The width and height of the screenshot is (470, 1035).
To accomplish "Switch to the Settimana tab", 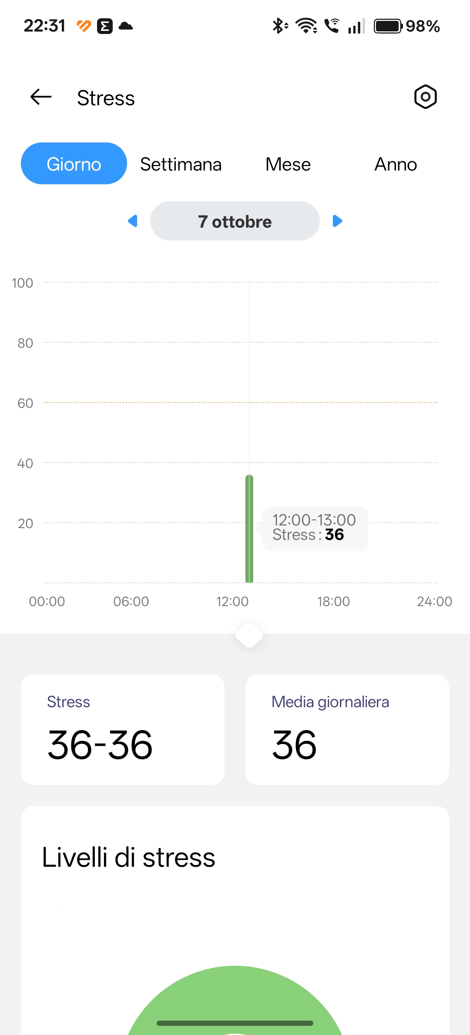I will tap(181, 164).
